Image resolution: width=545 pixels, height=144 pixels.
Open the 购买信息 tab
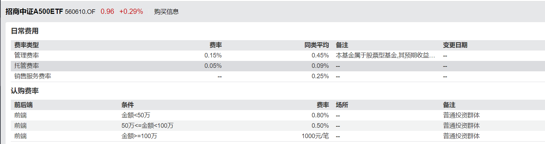pos(166,12)
